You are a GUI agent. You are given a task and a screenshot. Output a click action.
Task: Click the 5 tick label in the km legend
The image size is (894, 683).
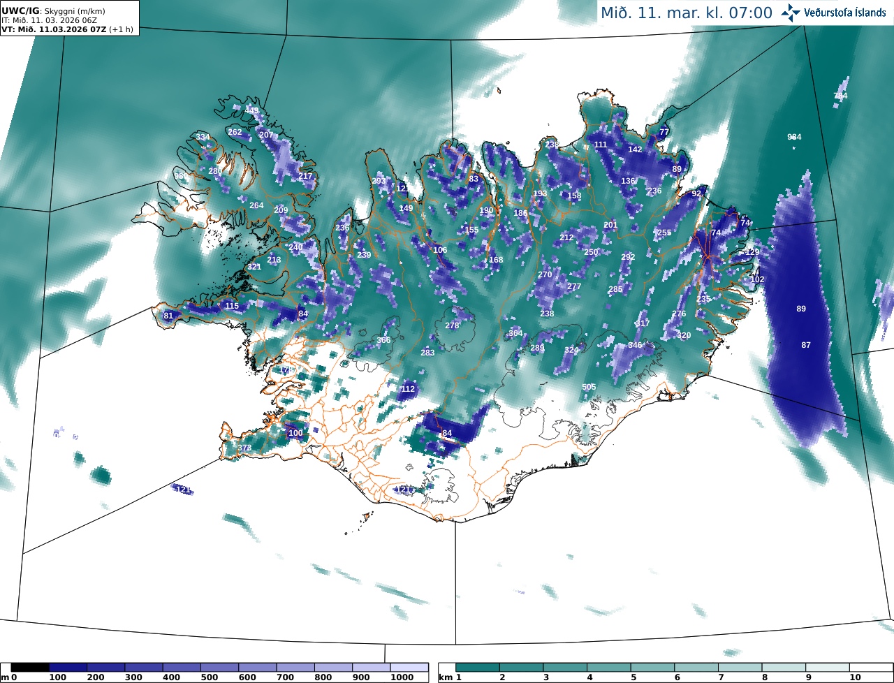coord(633,677)
